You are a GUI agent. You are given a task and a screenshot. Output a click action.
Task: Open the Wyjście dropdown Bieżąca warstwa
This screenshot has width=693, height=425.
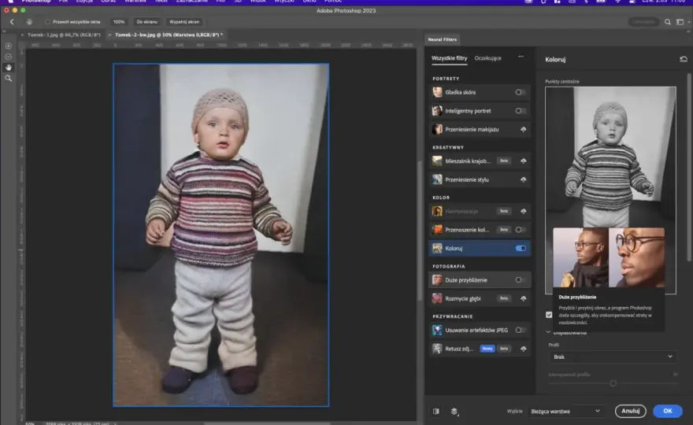[x=565, y=412]
